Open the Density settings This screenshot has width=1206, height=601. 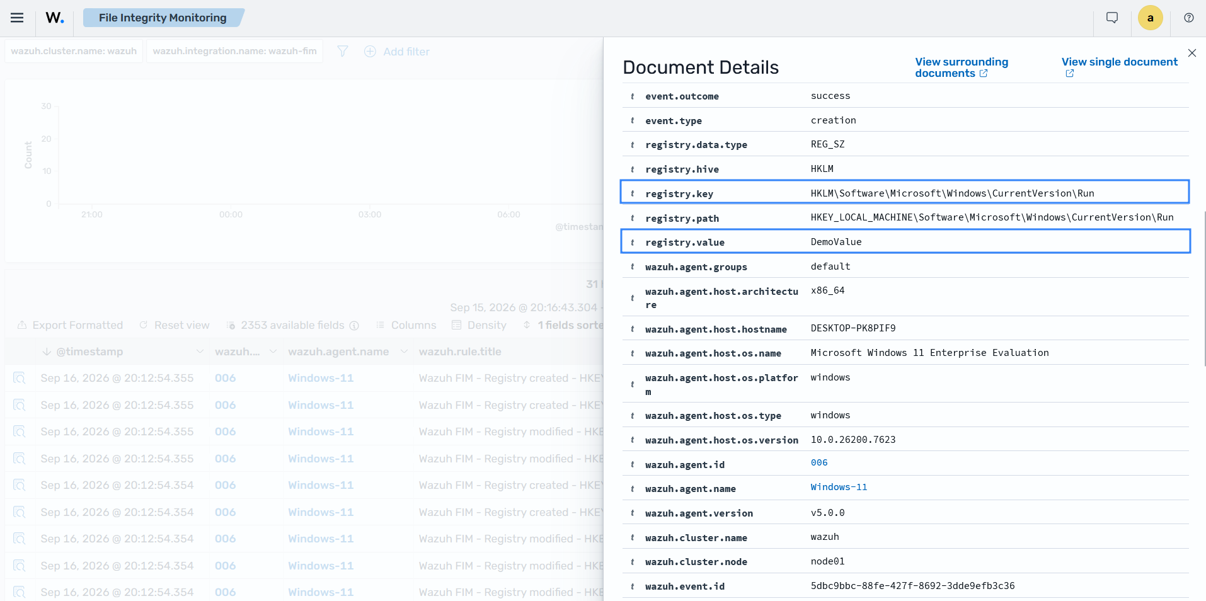tap(480, 325)
